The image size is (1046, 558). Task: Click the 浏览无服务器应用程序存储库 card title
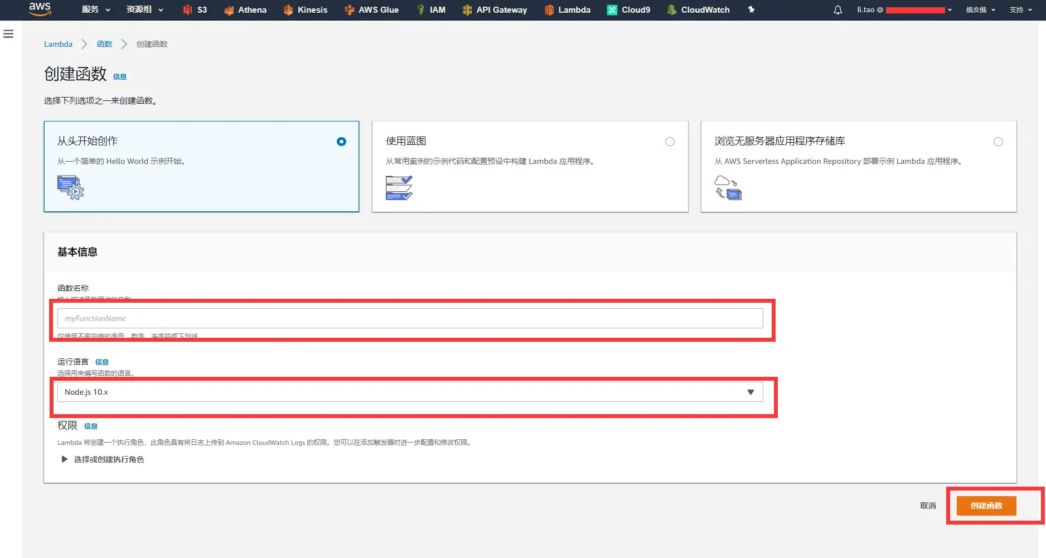[780, 141]
